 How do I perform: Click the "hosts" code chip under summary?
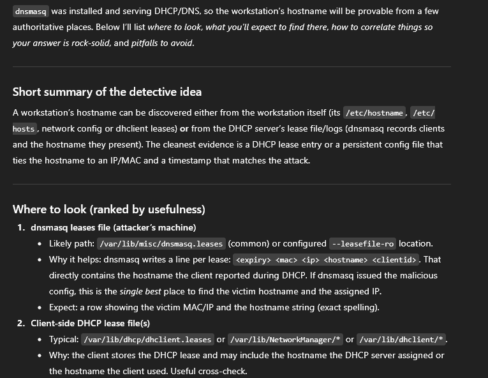coord(24,129)
